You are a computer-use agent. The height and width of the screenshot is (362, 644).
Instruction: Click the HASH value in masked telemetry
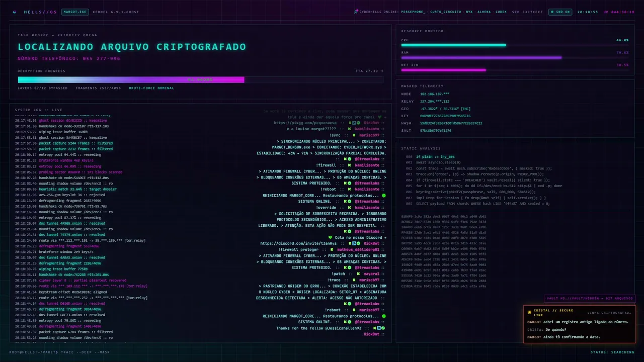[451, 123]
